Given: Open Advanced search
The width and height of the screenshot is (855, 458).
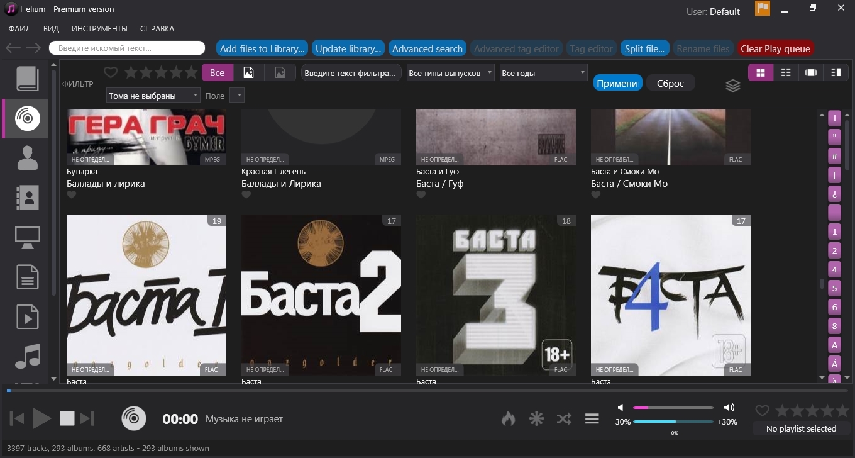Looking at the screenshot, I should 427,48.
